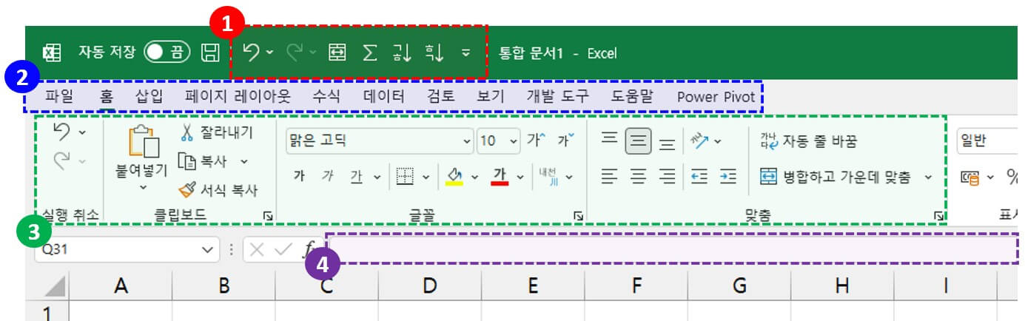1025x321 pixels.
Task: Click Undo in the Quick Access Toolbar
Action: [x=252, y=53]
